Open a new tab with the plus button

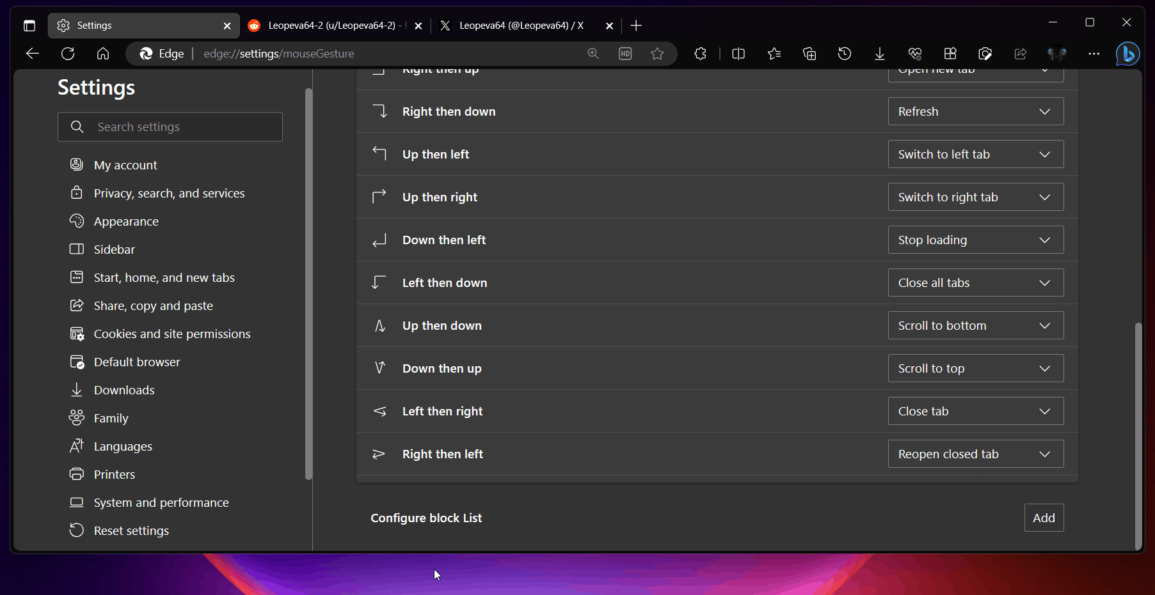[636, 26]
